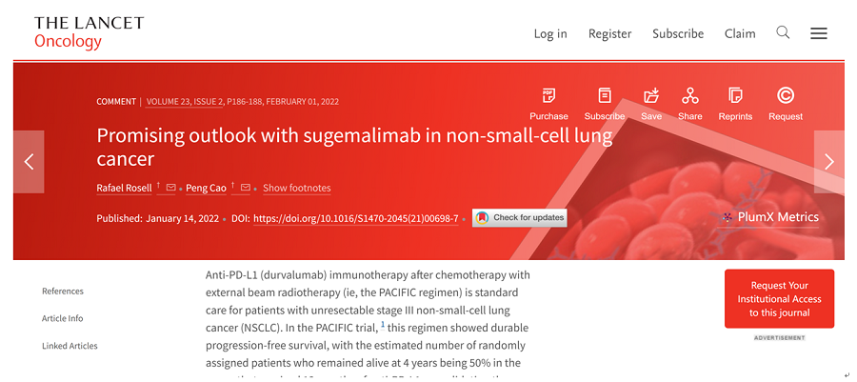Click the Subscribe icon in banner
Viewport: 857px width, 382px height.
pos(605,95)
